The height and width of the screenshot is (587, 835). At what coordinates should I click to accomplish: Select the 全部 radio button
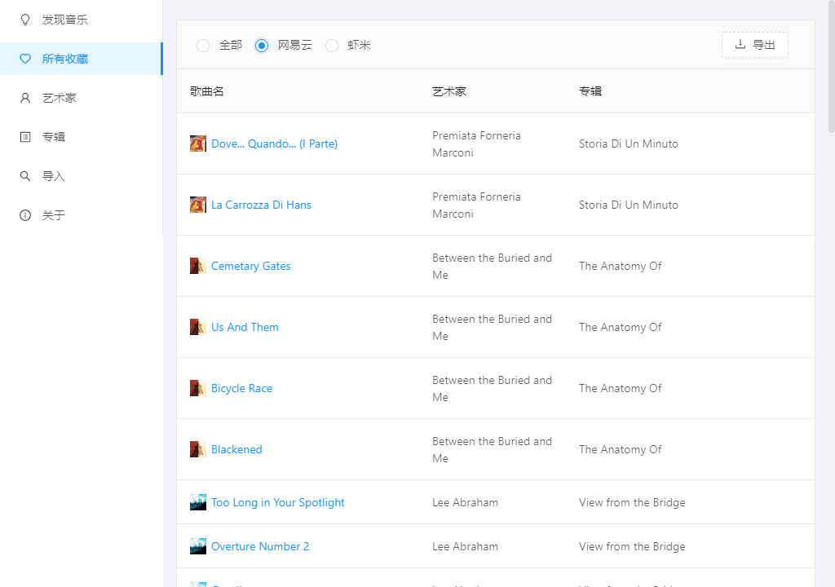click(x=203, y=46)
